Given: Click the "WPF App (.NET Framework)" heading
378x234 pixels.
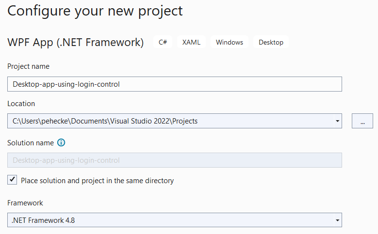Looking at the screenshot, I should [76, 43].
